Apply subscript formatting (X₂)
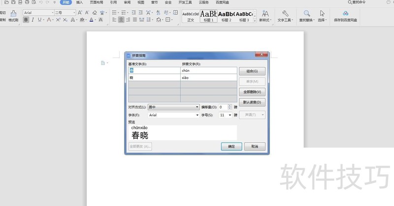This screenshot has width=394, height=206. click(65, 20)
